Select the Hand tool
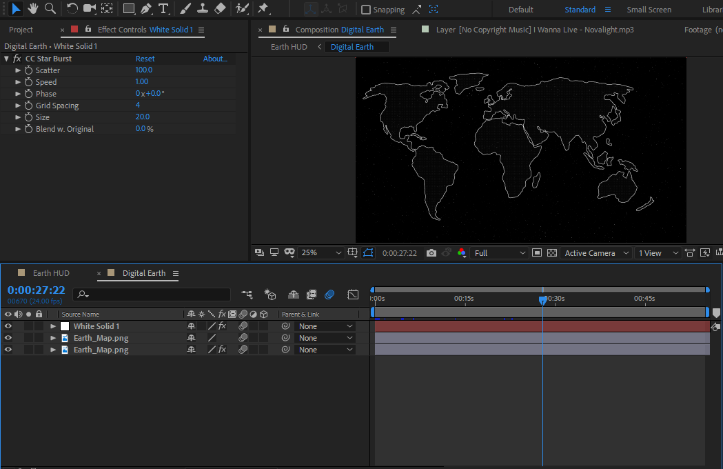Screen dimensions: 723x469 coord(33,9)
